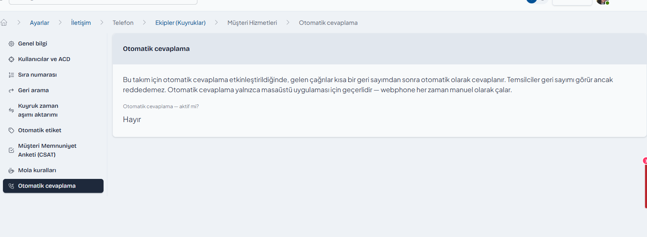Viewport: 647px width, 237px height.
Task: Open the Mola kuralları sidebar section
Action: tap(53, 170)
